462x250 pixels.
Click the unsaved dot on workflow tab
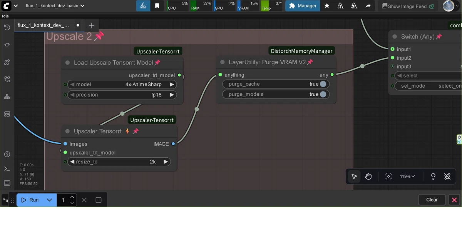78,25
